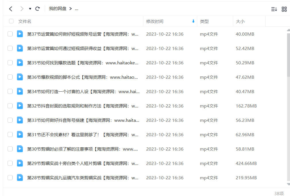Sort by 修改时间 column

point(154,22)
